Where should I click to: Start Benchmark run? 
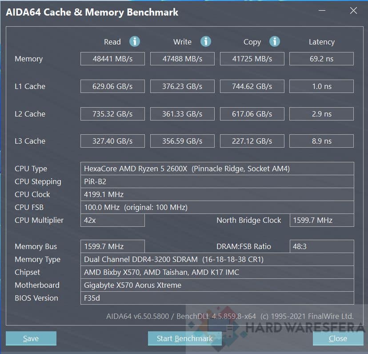[x=185, y=338]
